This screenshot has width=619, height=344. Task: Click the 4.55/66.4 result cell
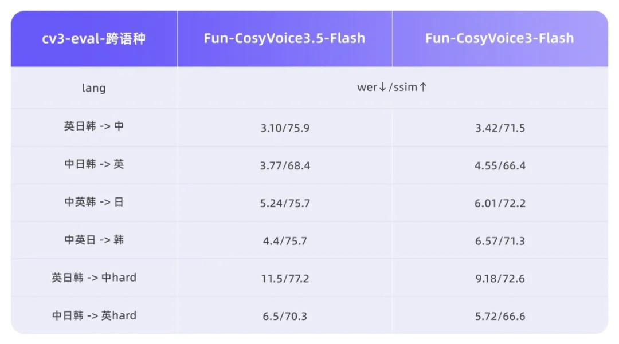pos(499,166)
